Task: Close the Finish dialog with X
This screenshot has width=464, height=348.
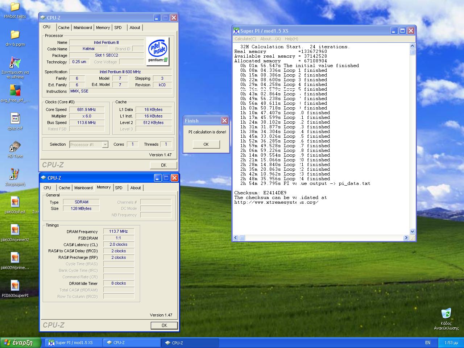Action: pyautogui.click(x=224, y=121)
